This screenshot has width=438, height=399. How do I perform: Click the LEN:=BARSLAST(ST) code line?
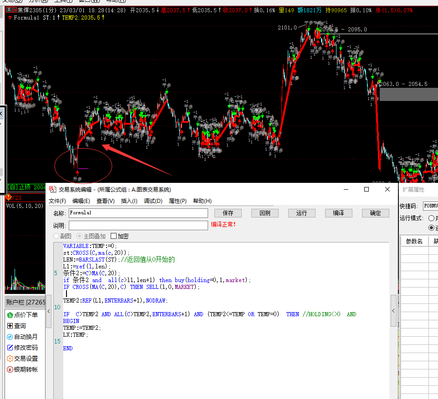[92, 260]
